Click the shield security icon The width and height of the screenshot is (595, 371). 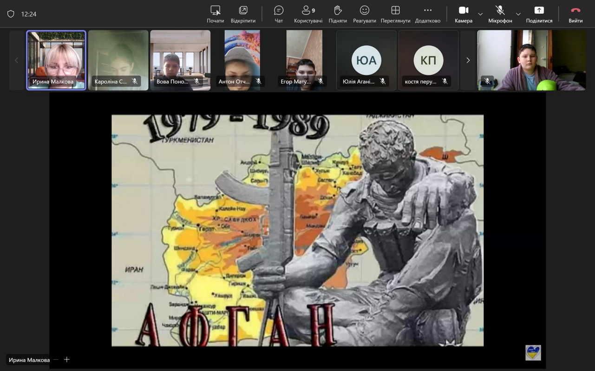pyautogui.click(x=11, y=14)
